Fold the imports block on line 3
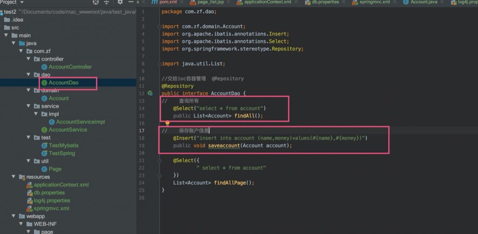The height and width of the screenshot is (234, 478). pyautogui.click(x=159, y=27)
